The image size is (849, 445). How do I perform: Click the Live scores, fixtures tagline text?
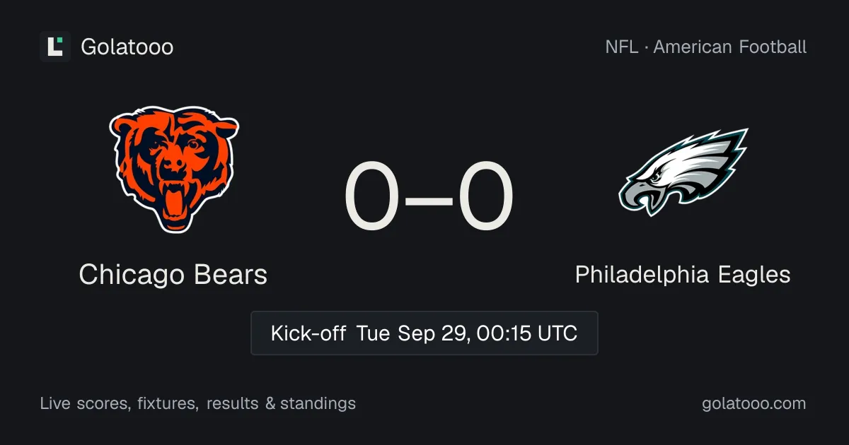tap(119, 403)
